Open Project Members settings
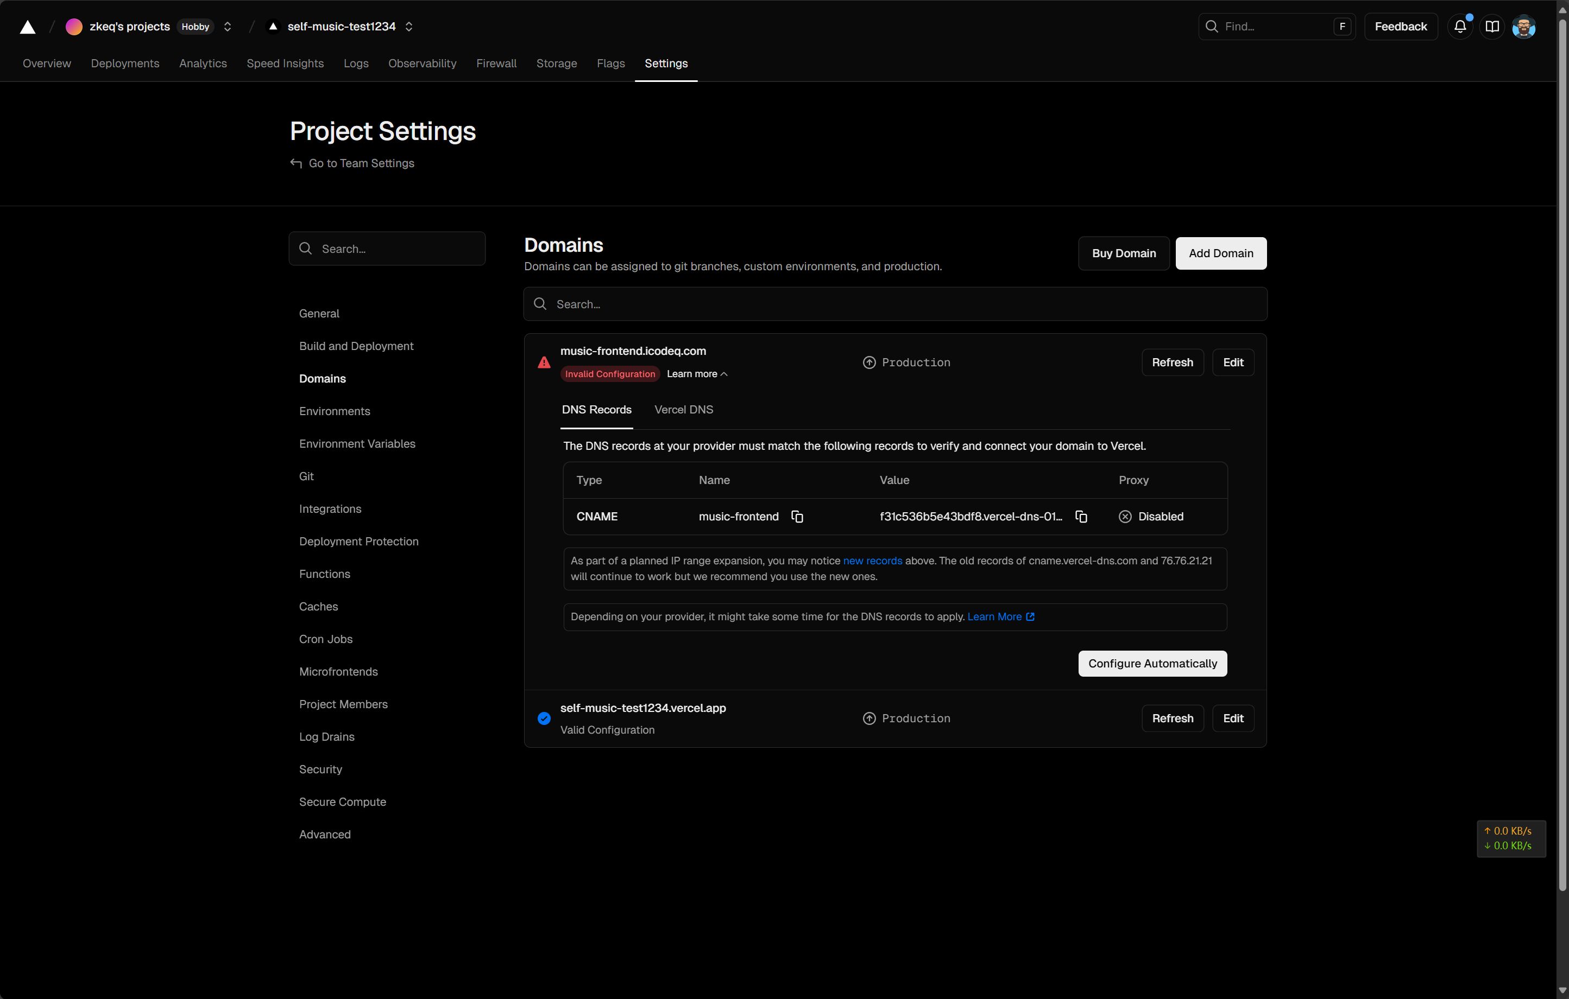Screen dimensions: 1569x999 343,705
